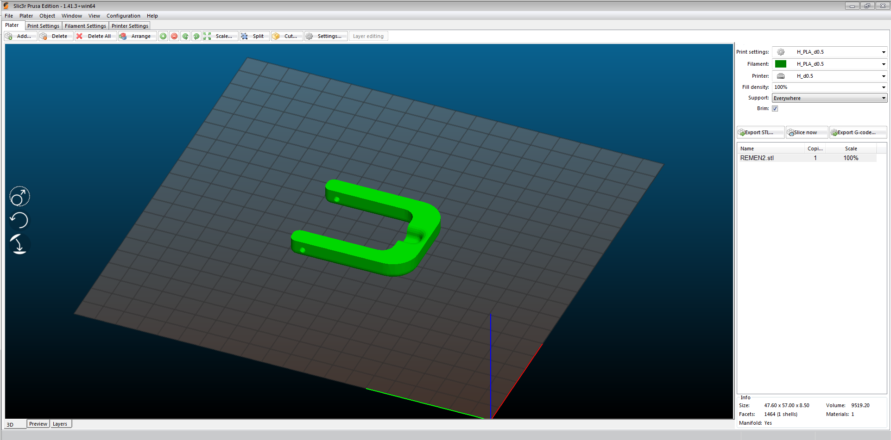Click the curved-arrow rotate gizmo icon
This screenshot has width=891, height=440.
click(19, 220)
